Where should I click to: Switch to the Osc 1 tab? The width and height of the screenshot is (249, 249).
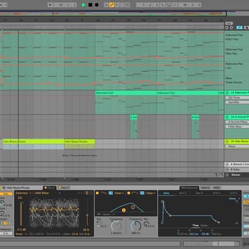[x=50, y=188]
